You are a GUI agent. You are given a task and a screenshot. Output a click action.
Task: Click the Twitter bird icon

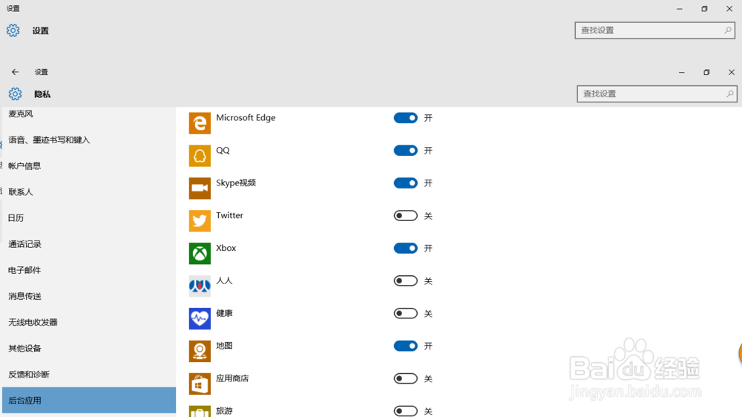tap(200, 220)
